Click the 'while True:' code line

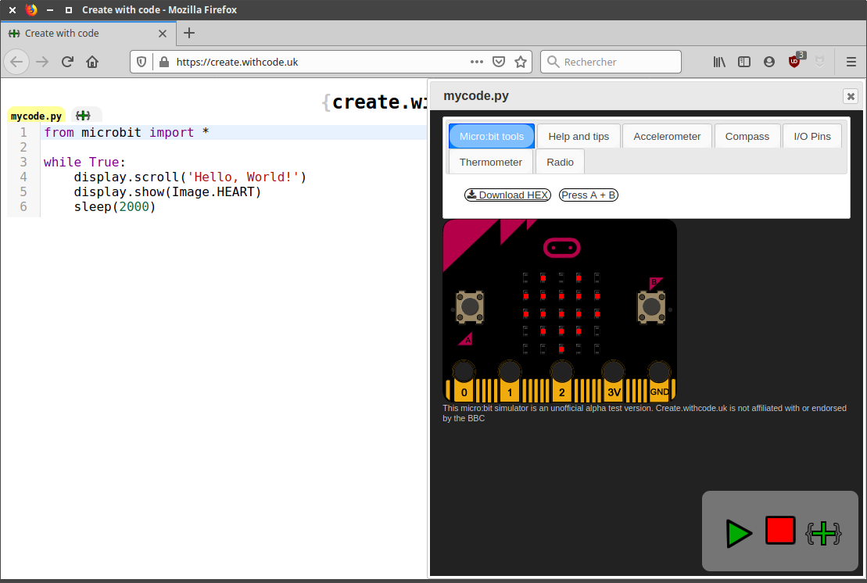pos(84,163)
